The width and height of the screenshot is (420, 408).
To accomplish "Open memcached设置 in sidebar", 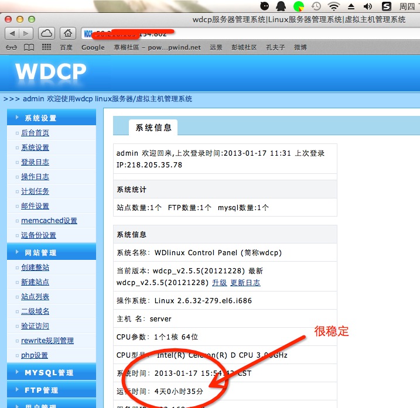I will point(49,221).
